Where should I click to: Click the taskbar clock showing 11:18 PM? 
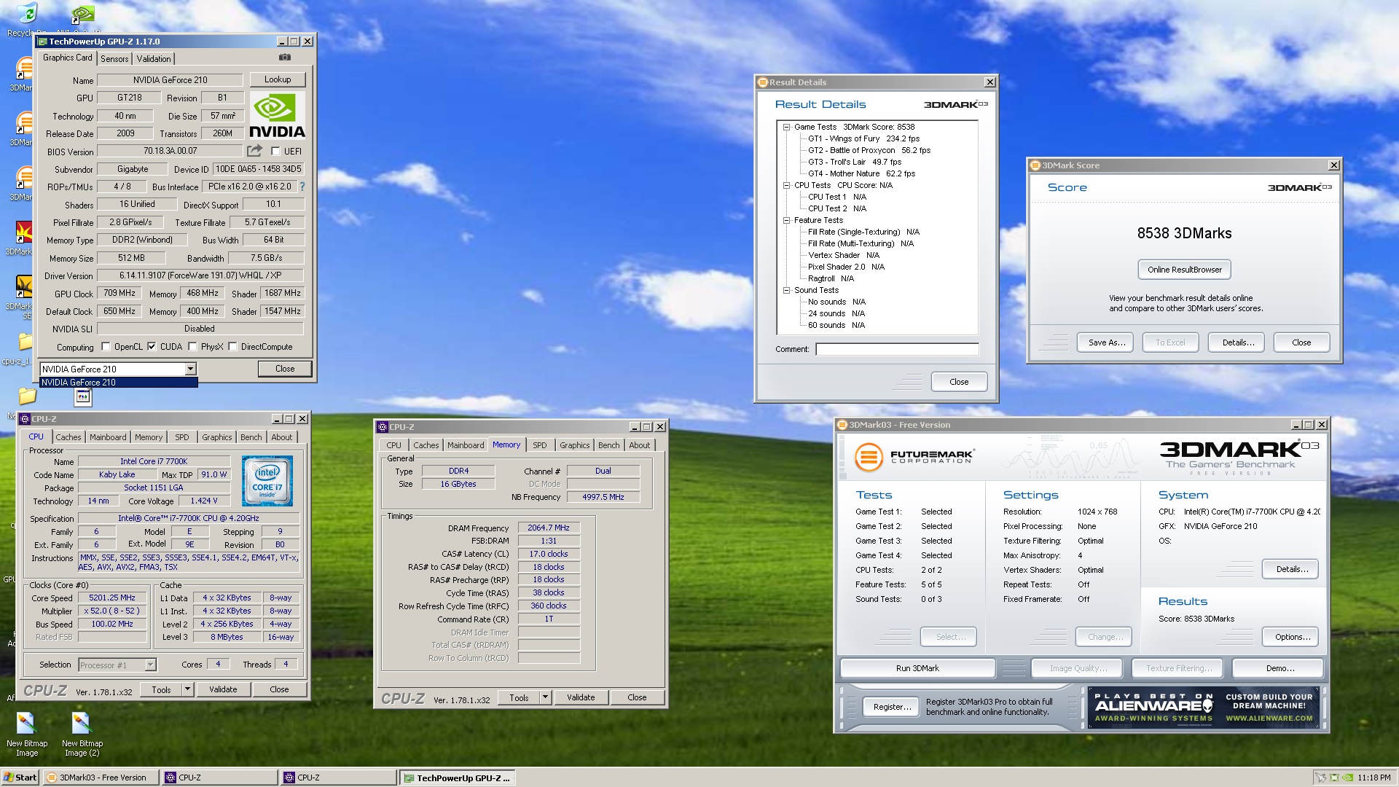pos(1373,778)
